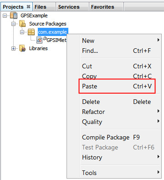Screen dimensions: 164x180
Task: Open the Tools submenu
Action: [x=121, y=173]
